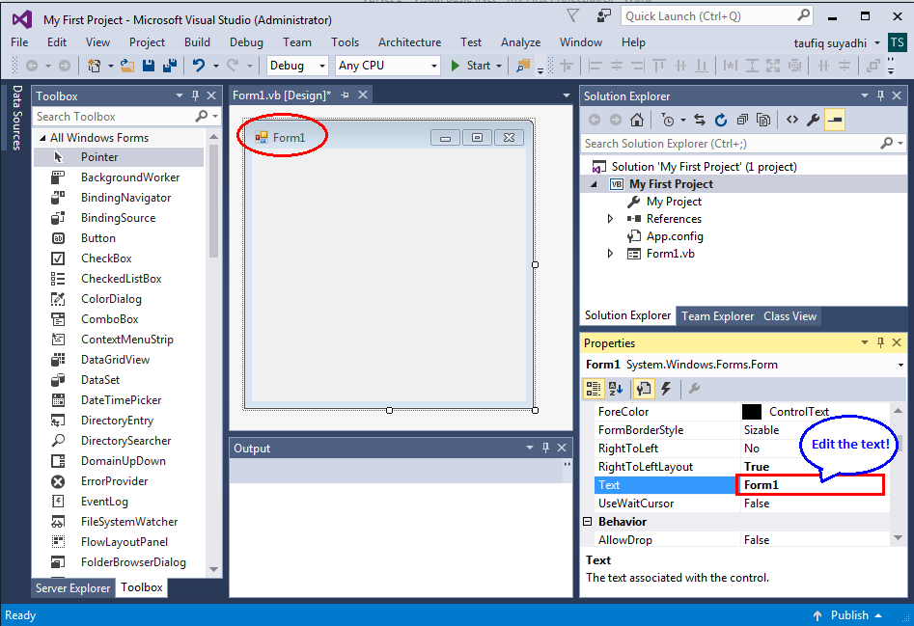
Task: Open the Any CPU platform dropdown
Action: (x=433, y=66)
